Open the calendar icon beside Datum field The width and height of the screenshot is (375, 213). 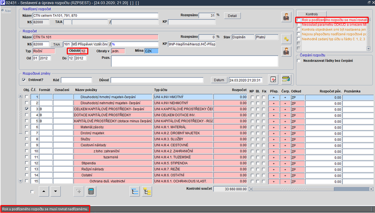(x=273, y=79)
